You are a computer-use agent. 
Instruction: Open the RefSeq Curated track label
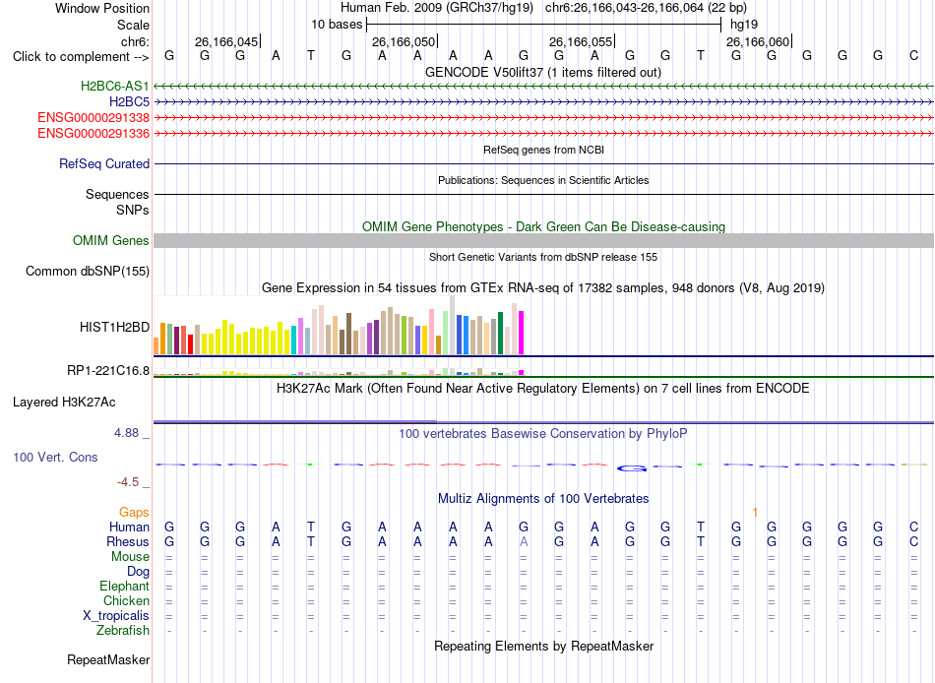coord(103,163)
